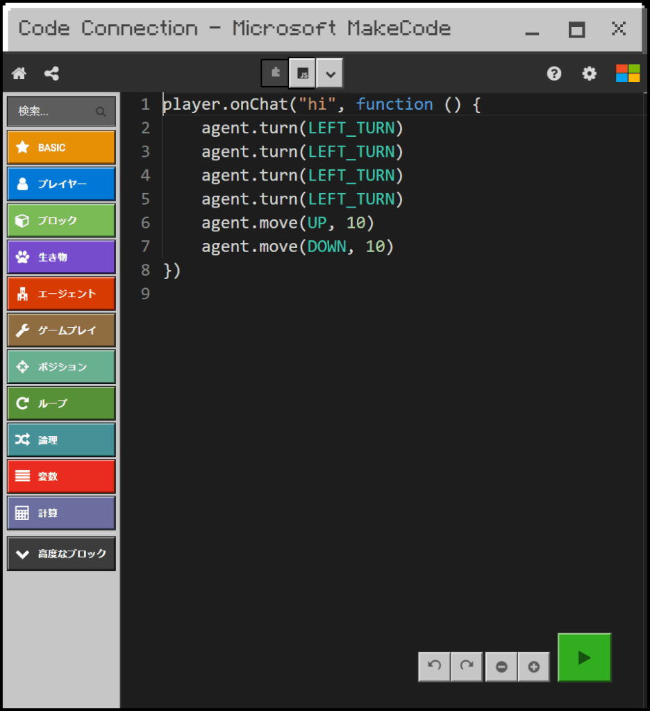Switch to JavaScript editor view
The width and height of the screenshot is (650, 711).
click(x=302, y=73)
